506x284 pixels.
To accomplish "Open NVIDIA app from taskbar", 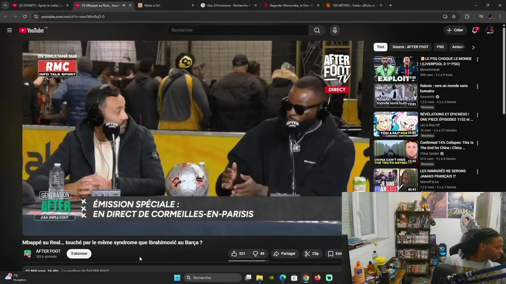I will click(271, 278).
